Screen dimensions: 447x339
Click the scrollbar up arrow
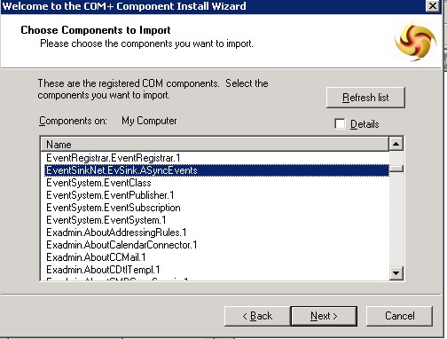coord(396,144)
